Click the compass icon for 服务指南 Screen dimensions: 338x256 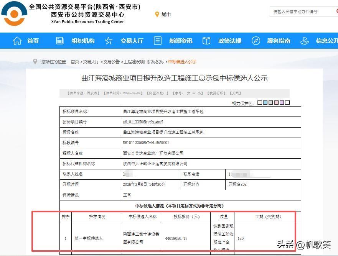click(x=255, y=40)
